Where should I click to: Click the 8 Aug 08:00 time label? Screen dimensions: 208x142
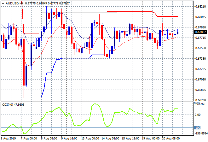tap(49, 139)
